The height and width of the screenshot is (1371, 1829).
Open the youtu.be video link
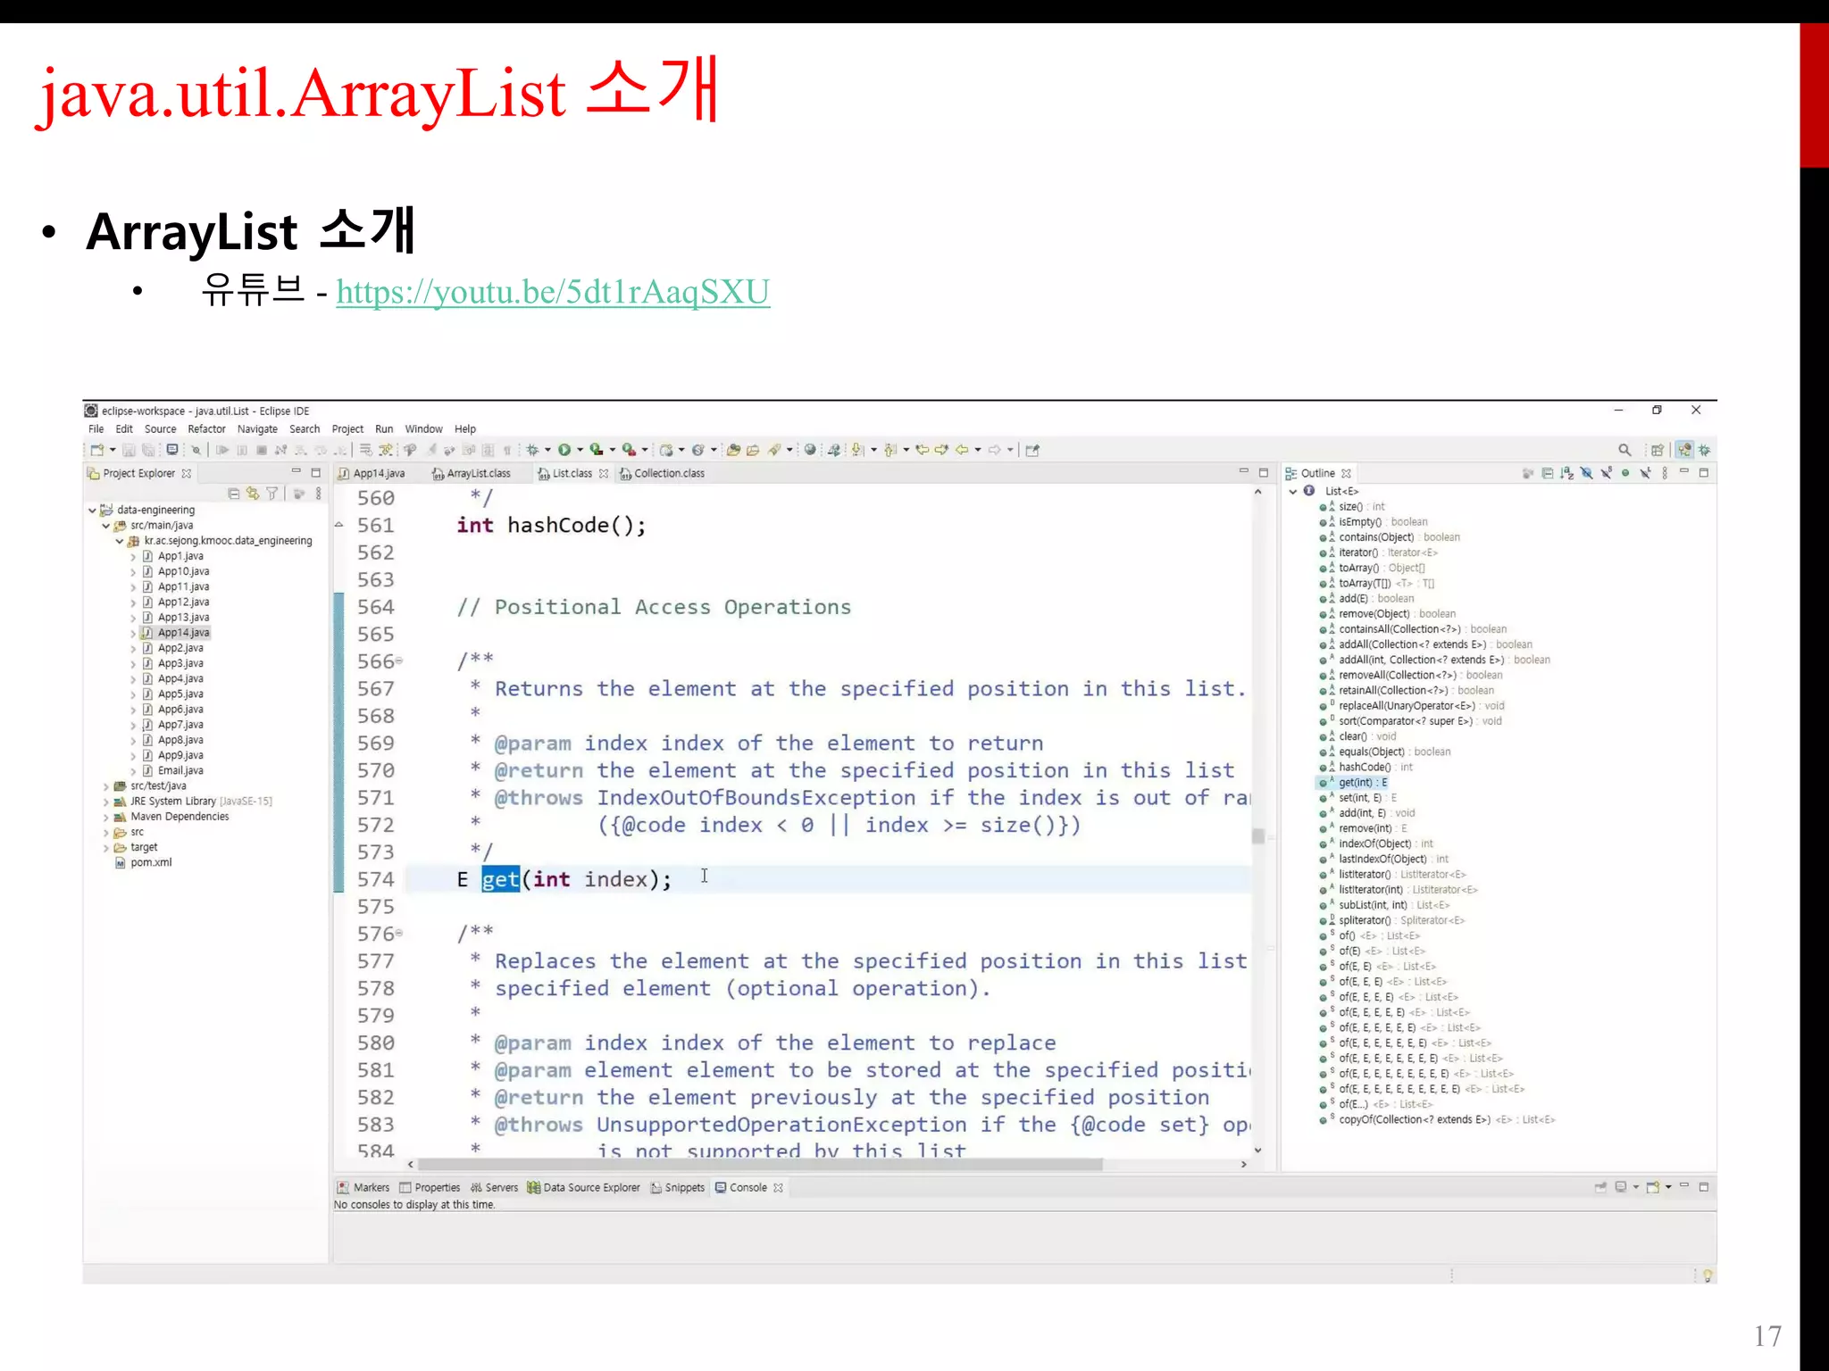(552, 292)
